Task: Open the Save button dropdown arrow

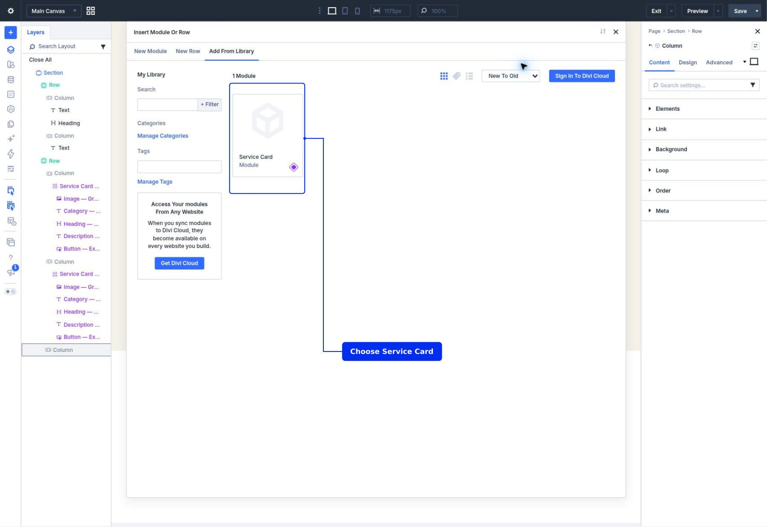Action: 757,11
